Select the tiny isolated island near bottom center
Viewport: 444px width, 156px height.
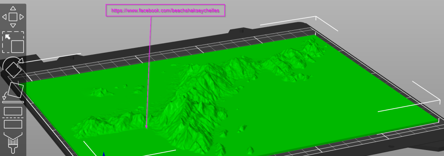(242, 128)
